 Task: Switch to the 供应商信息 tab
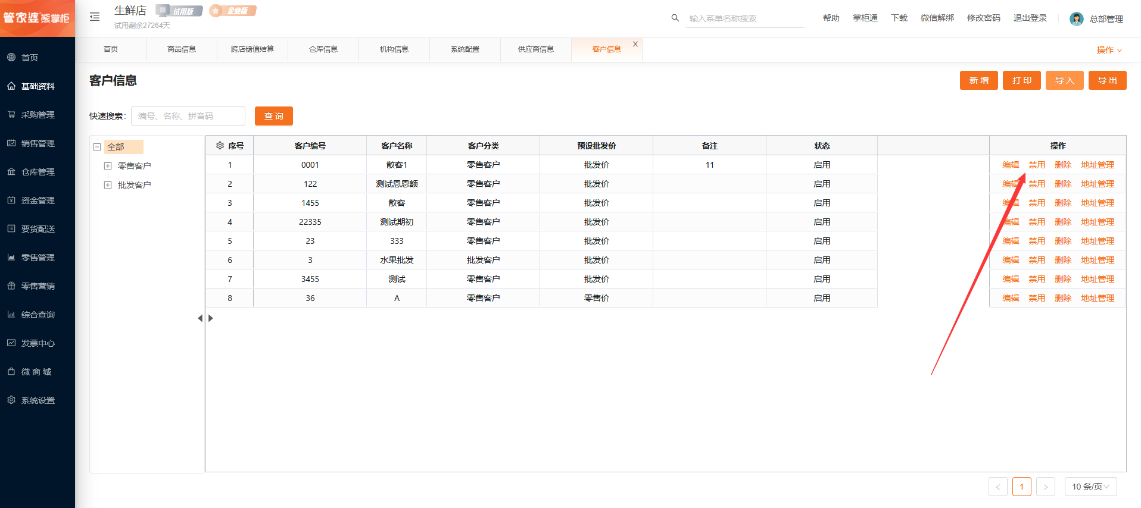(x=536, y=49)
